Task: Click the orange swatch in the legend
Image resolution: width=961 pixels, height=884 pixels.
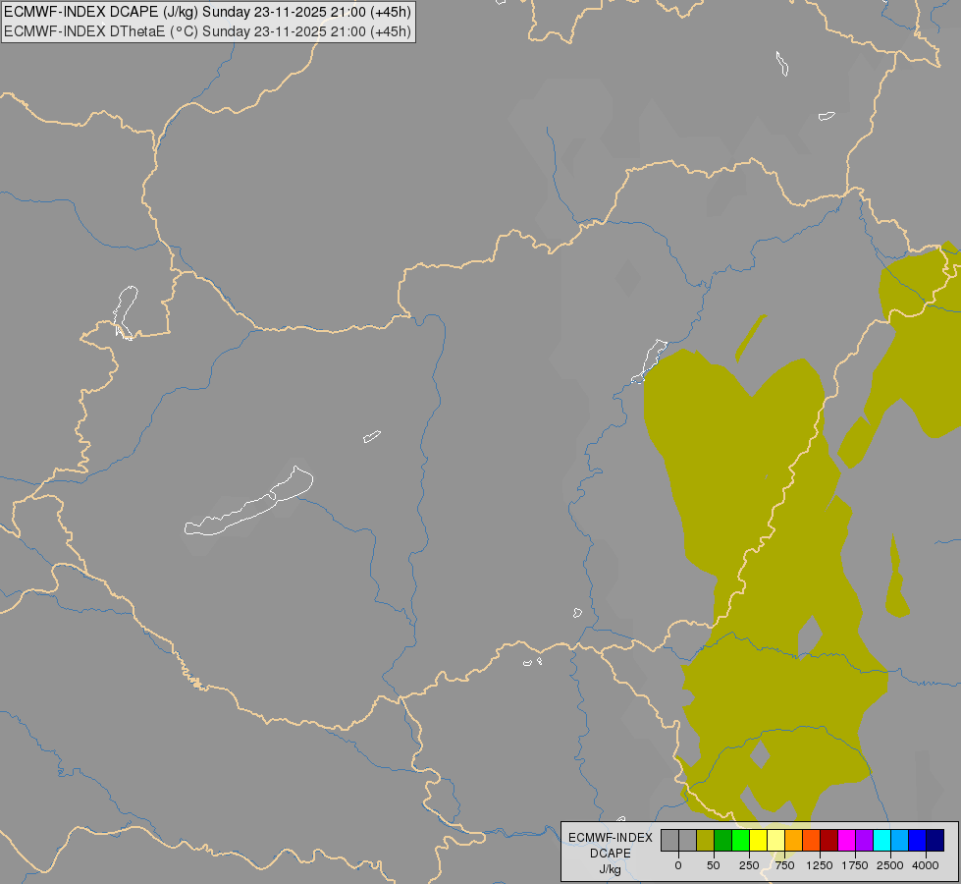Action: [x=794, y=841]
